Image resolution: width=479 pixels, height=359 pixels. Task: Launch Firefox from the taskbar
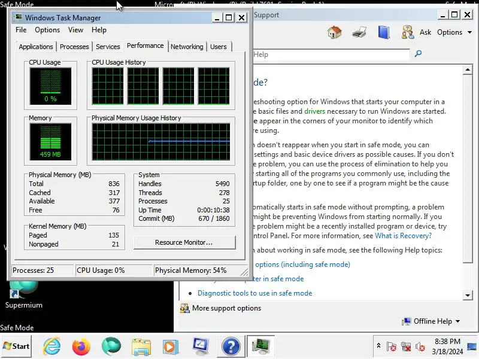[81, 346]
